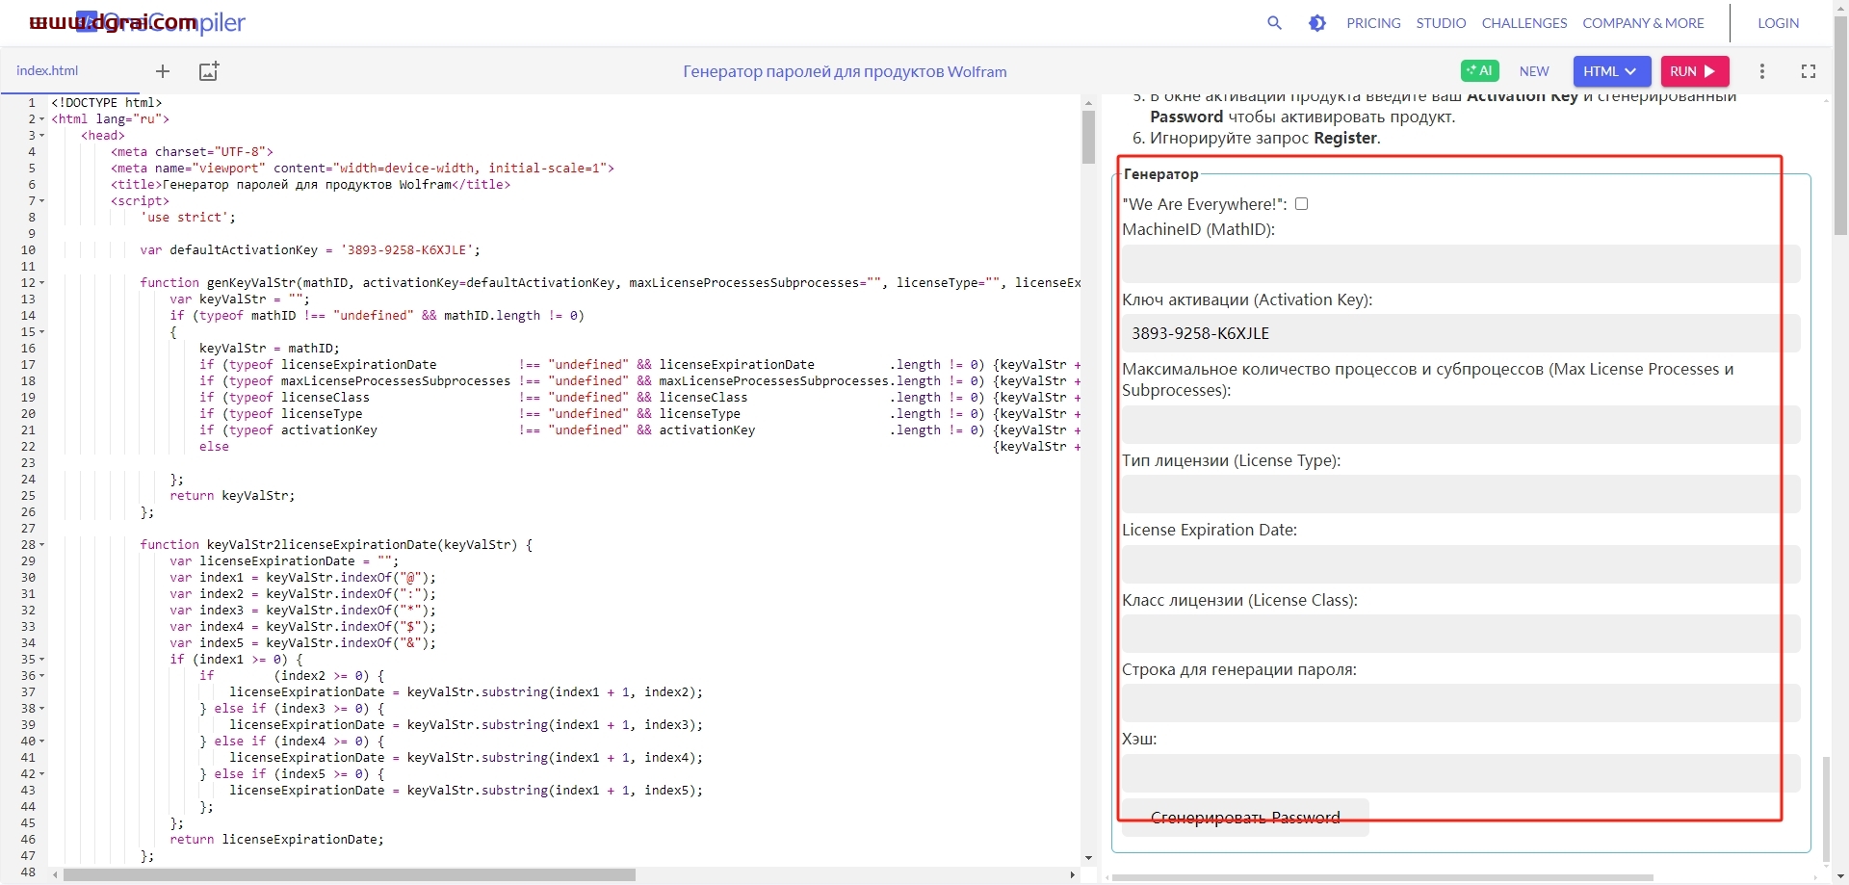
Task: Run the code with RUN button
Action: point(1695,71)
